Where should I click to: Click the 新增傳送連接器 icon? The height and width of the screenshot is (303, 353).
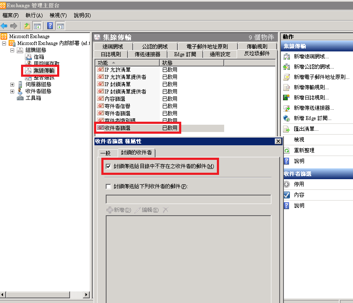286,108
